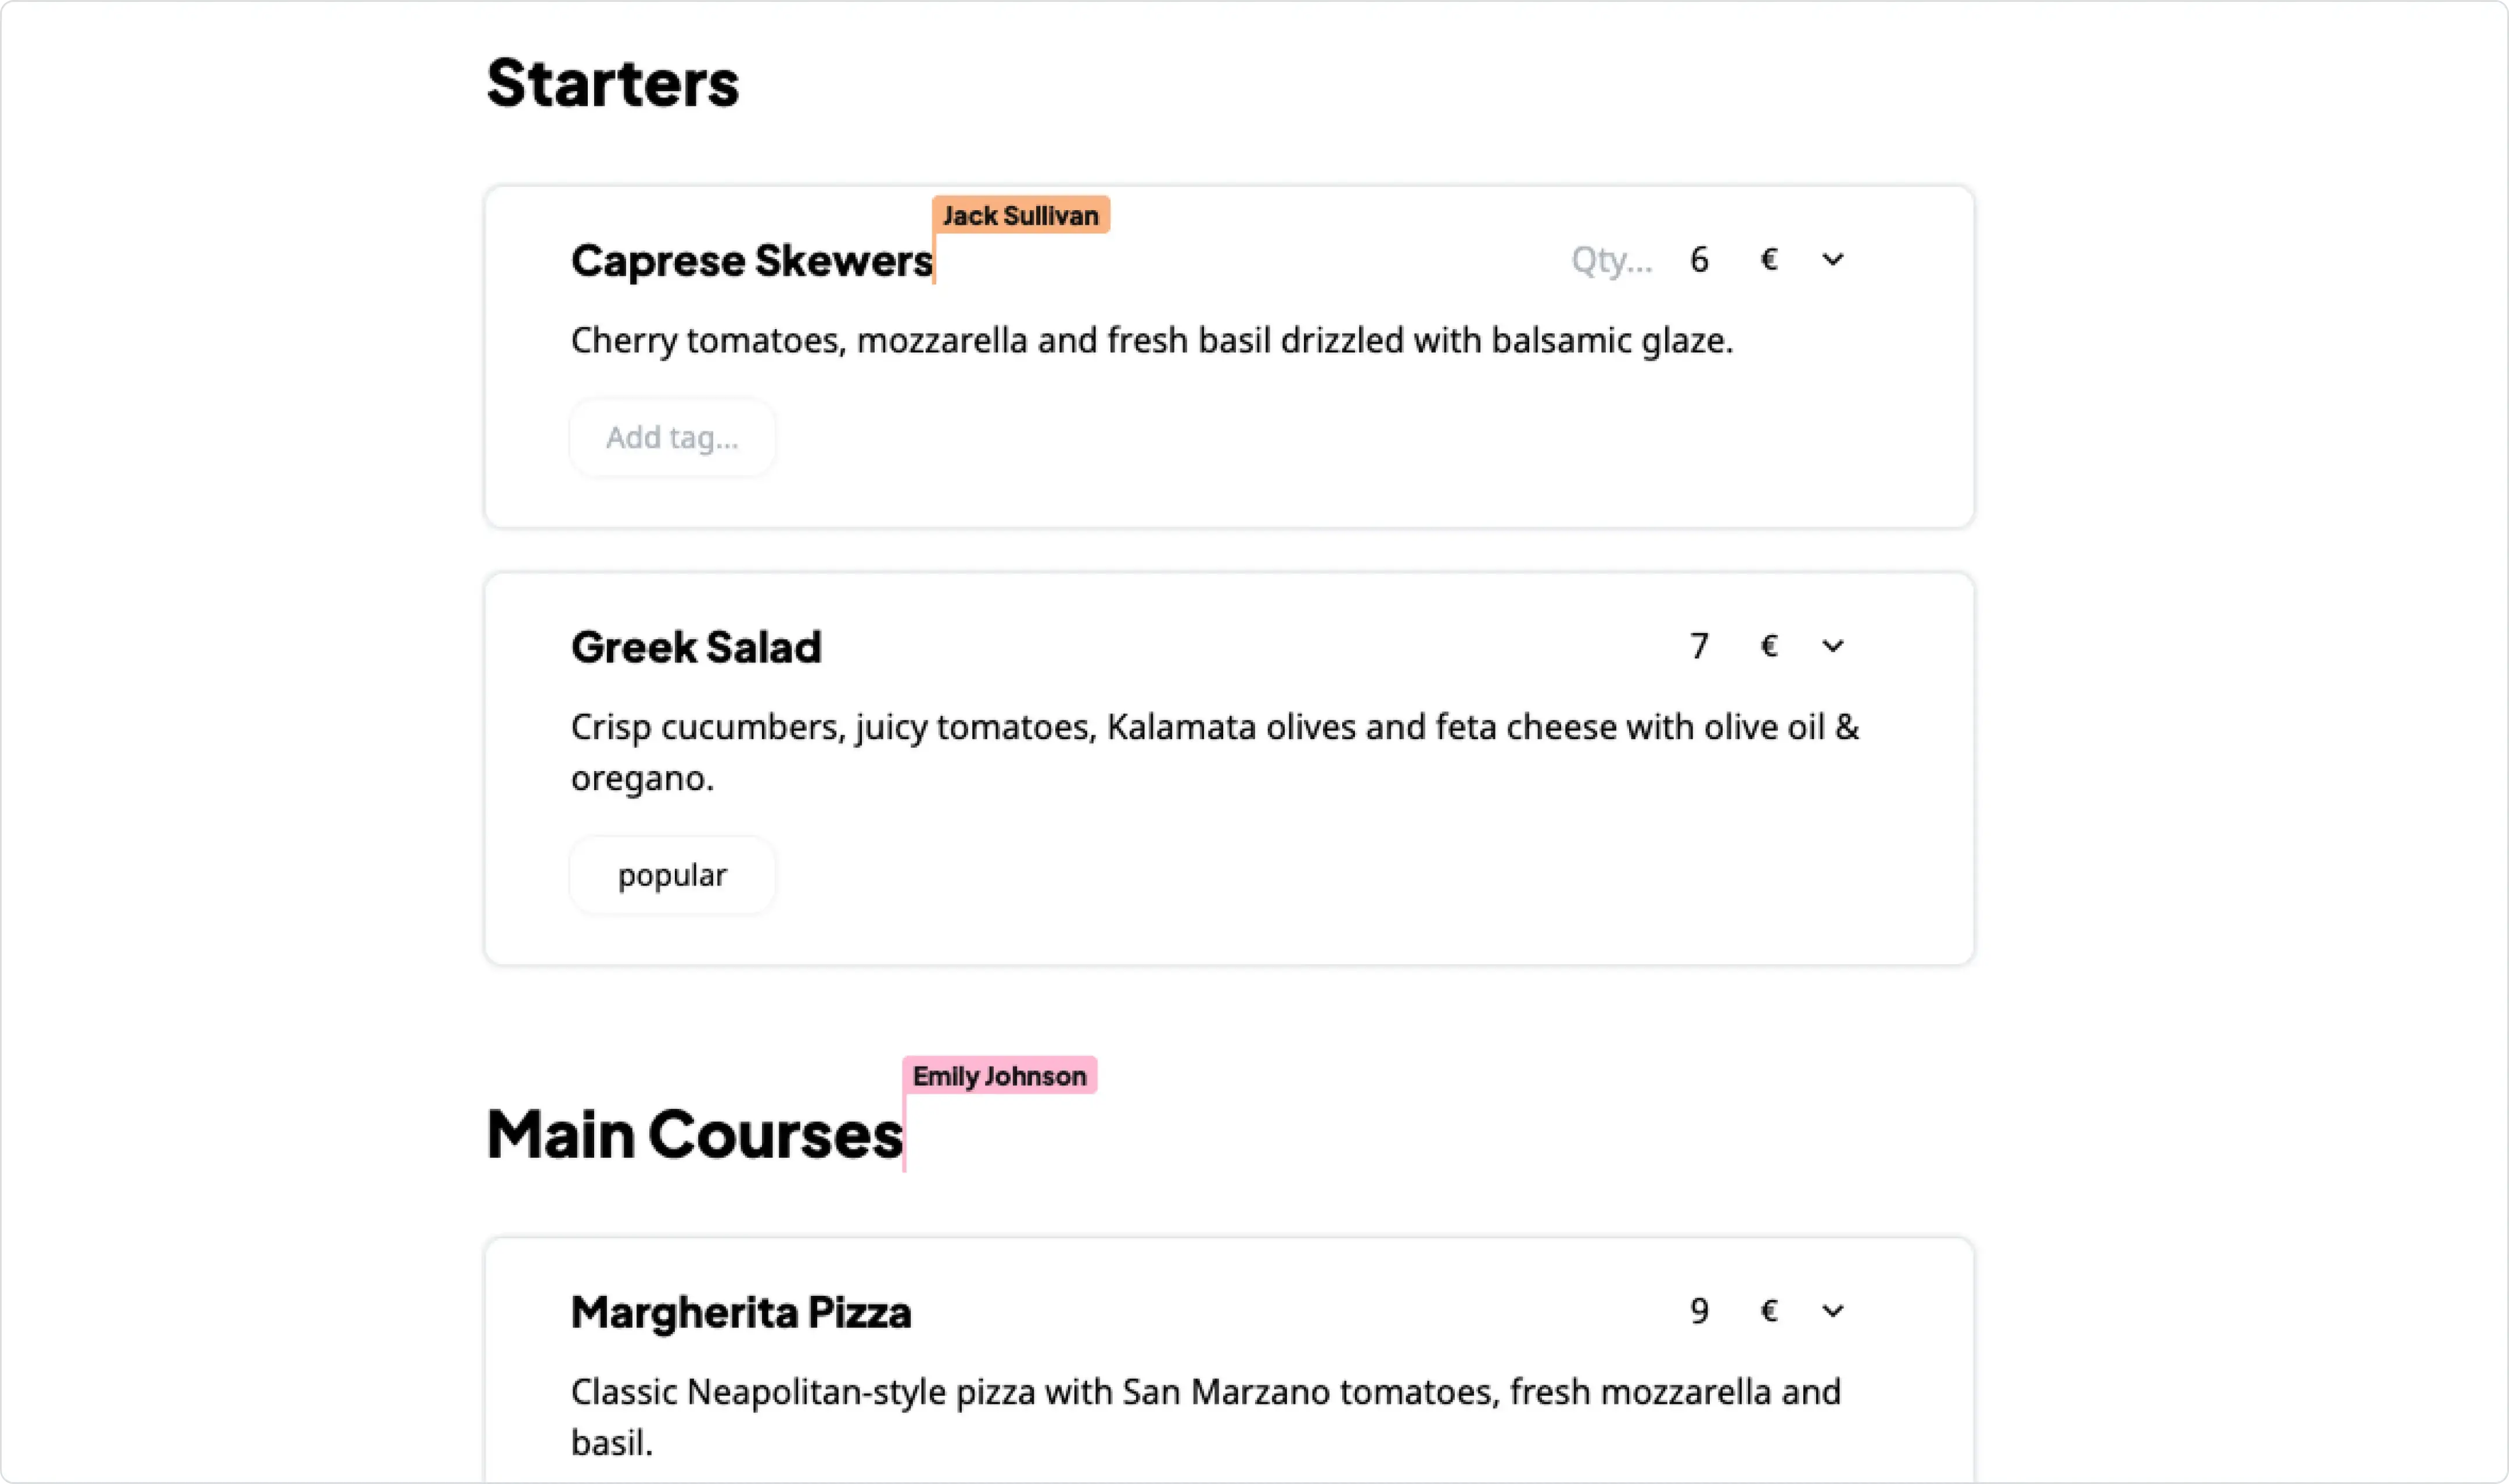
Task: Click the Caprese Skewers item title
Action: pyautogui.click(x=751, y=261)
